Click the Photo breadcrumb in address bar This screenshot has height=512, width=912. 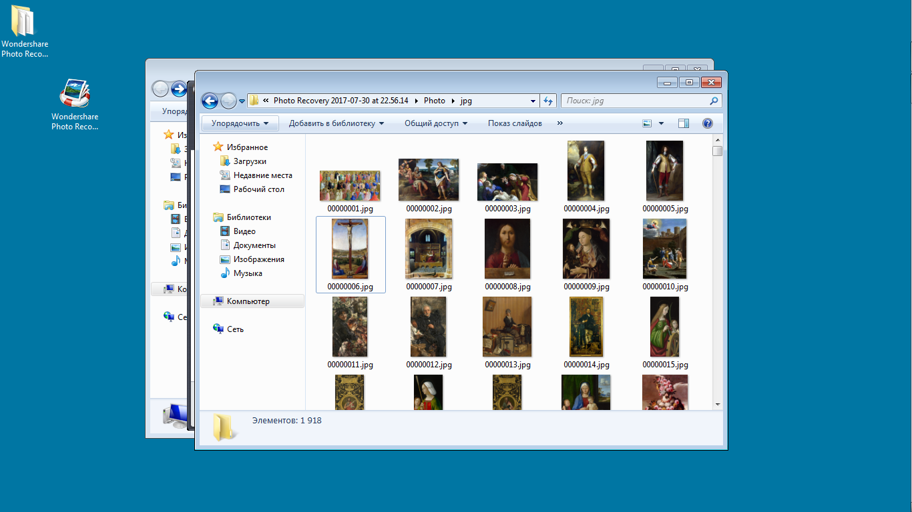[x=435, y=101]
